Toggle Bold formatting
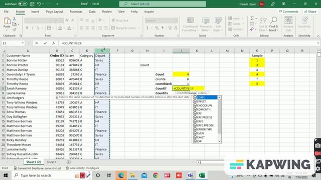This screenshot has height=180, width=321. point(27,28)
